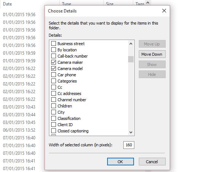Close the Choose Details dialog
Viewport: 201px width, 172px height.
164,11
